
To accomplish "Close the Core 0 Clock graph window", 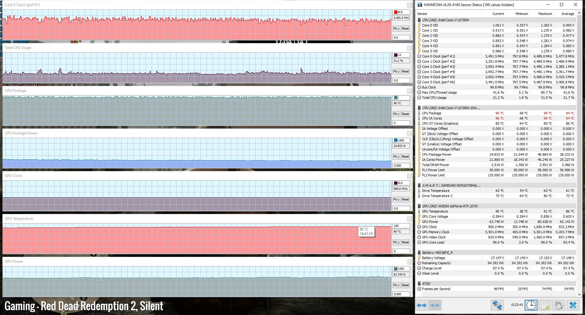I will pos(409,5).
